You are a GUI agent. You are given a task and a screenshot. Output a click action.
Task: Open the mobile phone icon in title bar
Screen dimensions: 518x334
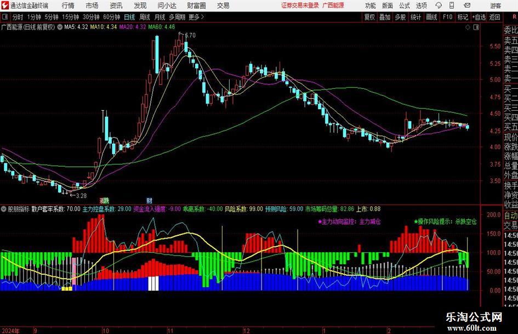coord(452,5)
